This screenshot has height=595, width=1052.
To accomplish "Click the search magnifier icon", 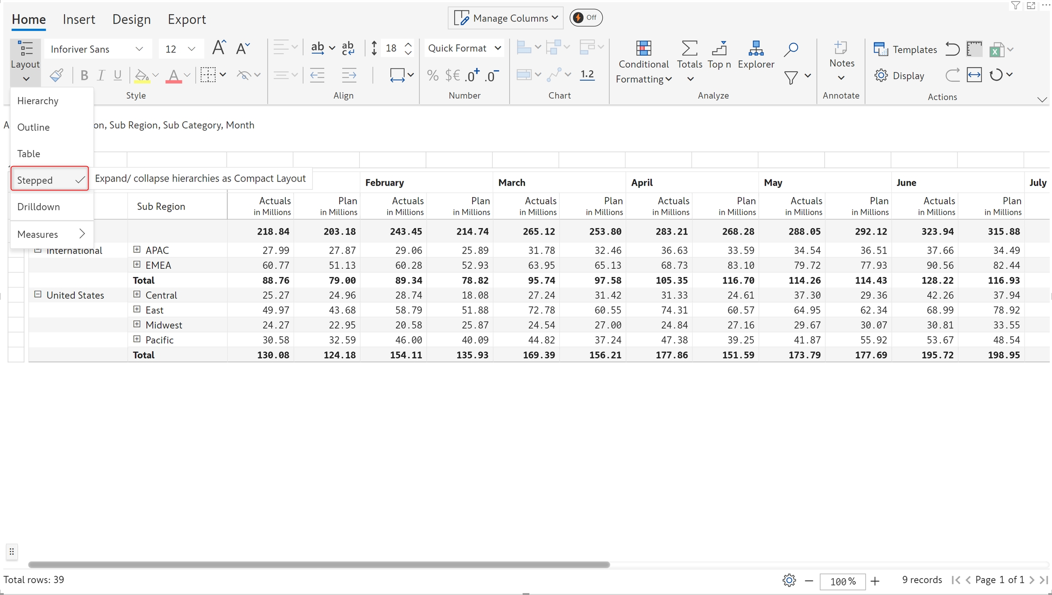I will tap(791, 49).
